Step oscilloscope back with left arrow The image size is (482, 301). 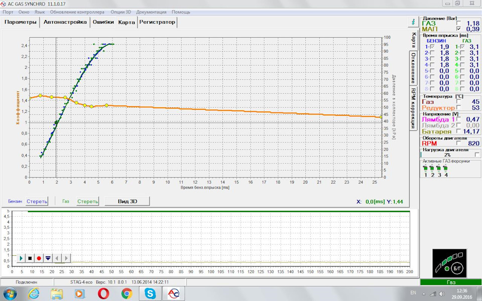tap(57, 258)
